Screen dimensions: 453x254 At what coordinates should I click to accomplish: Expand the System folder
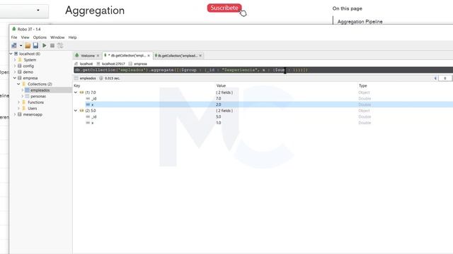pyautogui.click(x=15, y=60)
